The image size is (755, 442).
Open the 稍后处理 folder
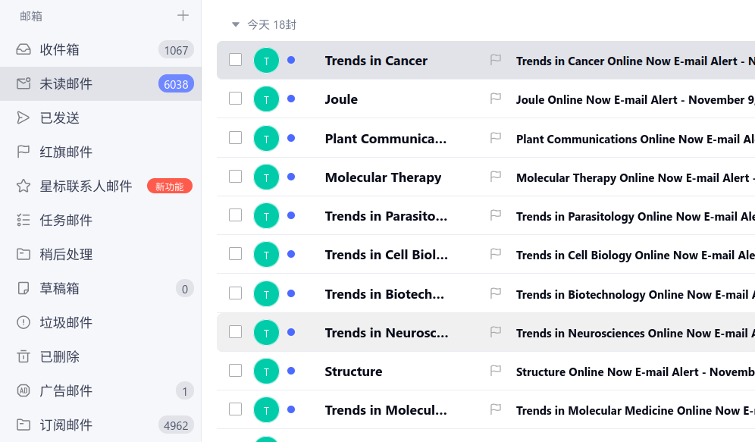pos(101,254)
